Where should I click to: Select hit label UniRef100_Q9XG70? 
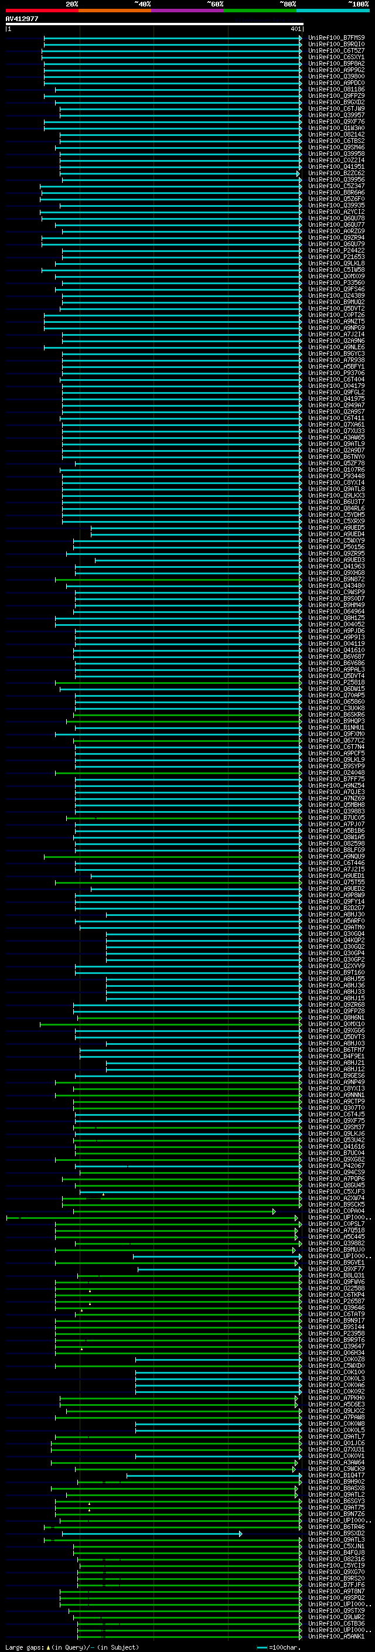pyautogui.click(x=336, y=1572)
